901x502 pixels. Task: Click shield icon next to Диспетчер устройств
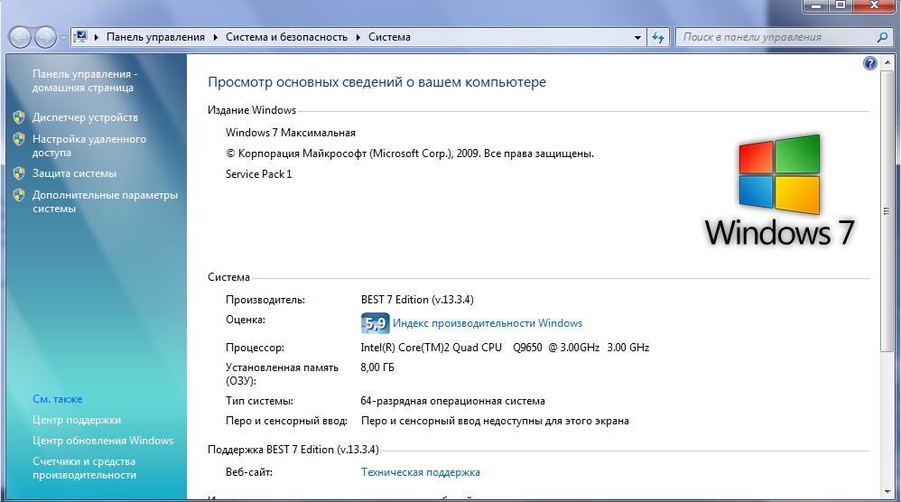pos(19,117)
